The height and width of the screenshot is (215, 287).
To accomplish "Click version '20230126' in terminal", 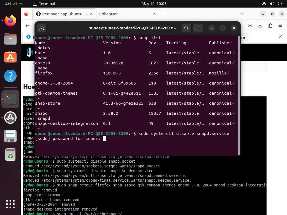I will click(113, 63).
